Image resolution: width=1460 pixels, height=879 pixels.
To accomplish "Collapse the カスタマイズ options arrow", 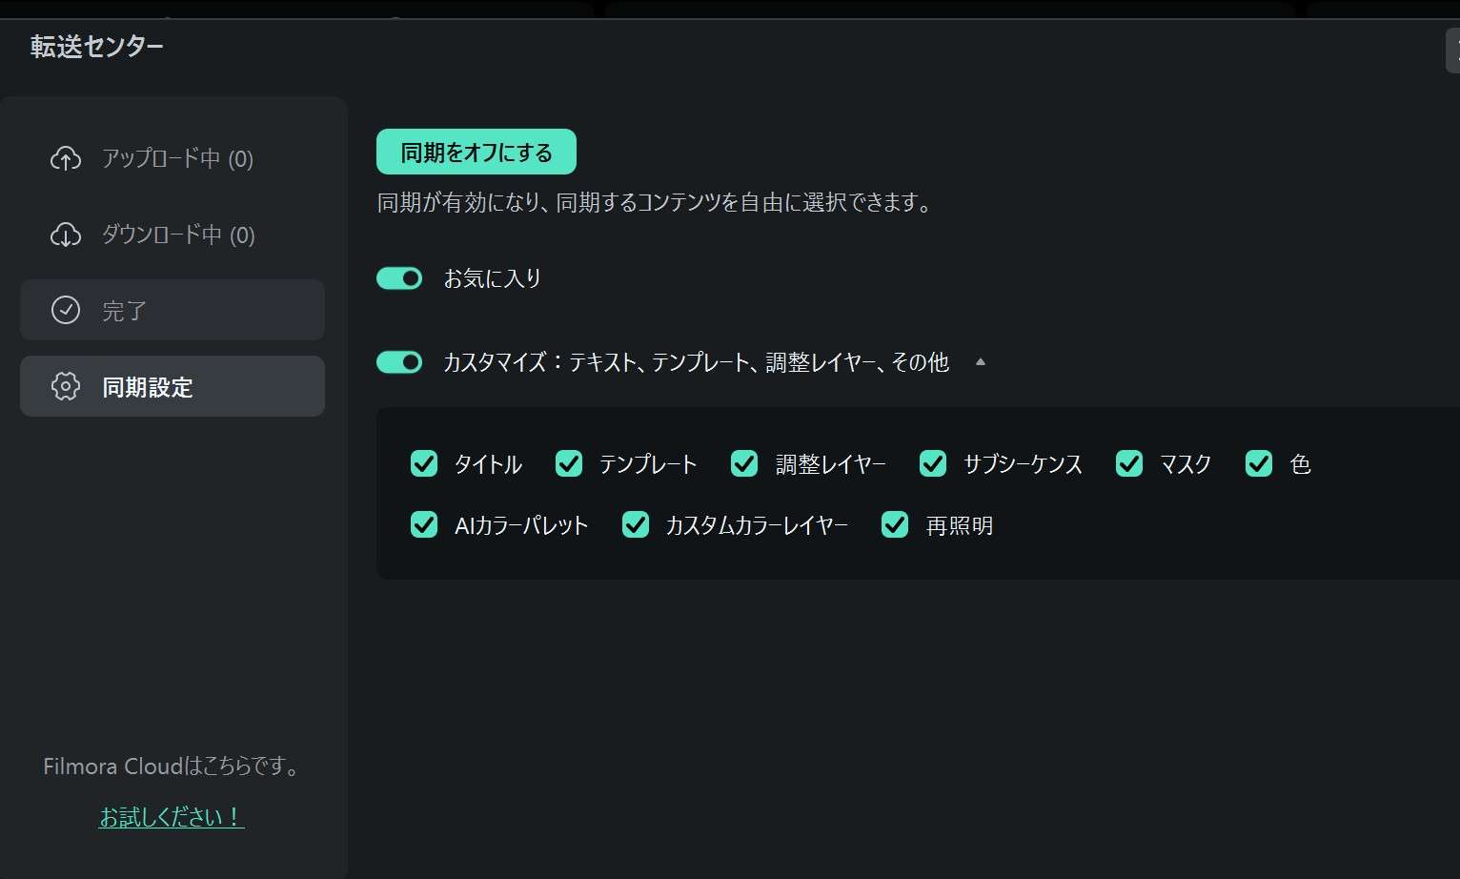I will coord(980,362).
